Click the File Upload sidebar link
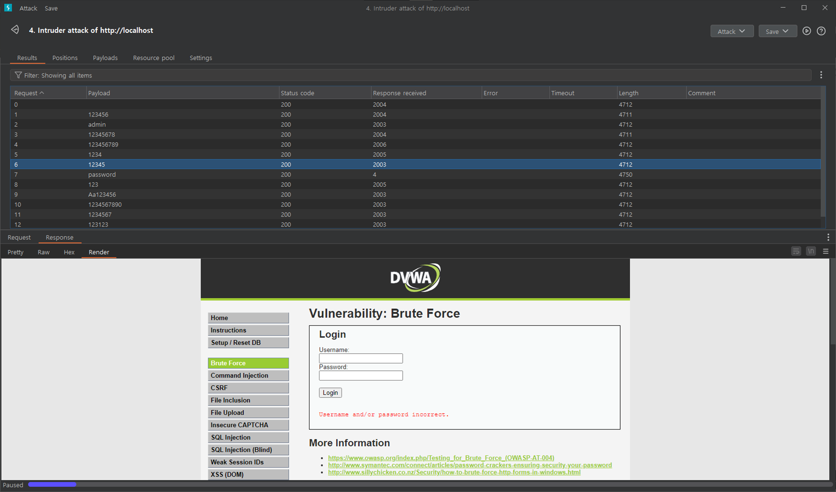The height and width of the screenshot is (492, 836). 248,412
